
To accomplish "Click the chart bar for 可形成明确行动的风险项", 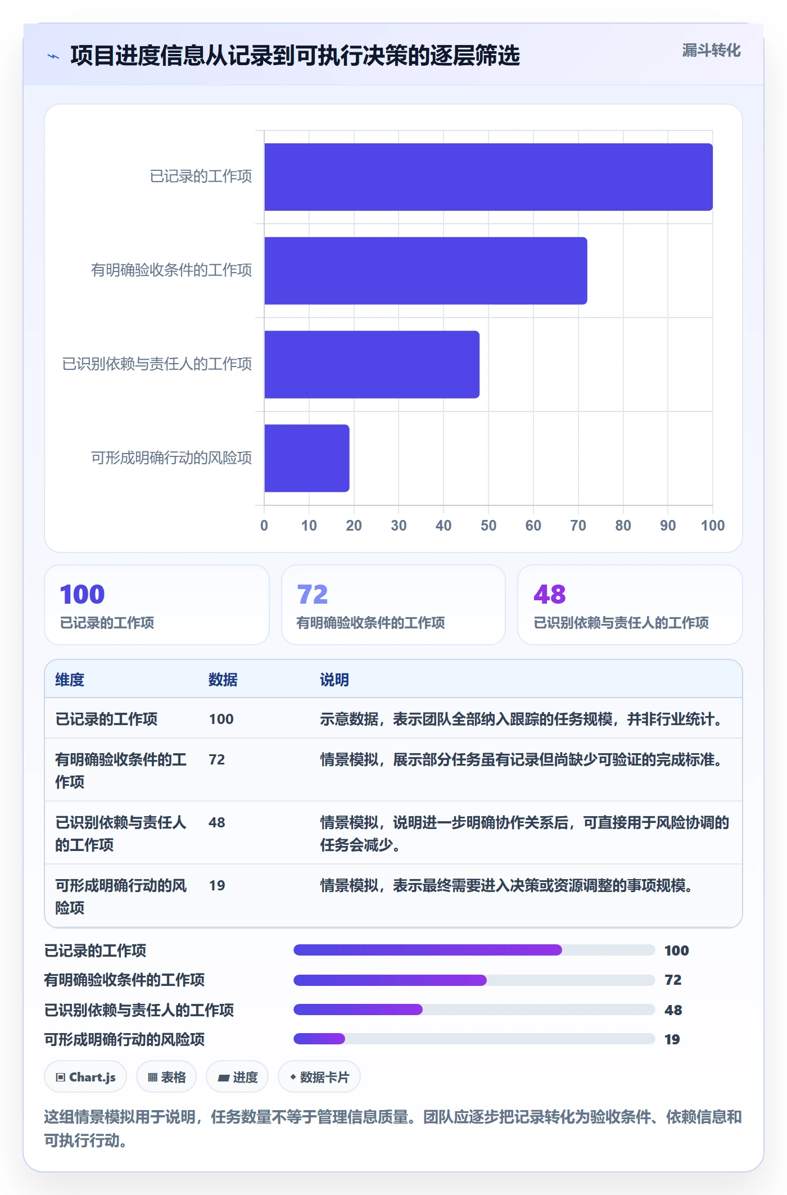I will click(307, 458).
